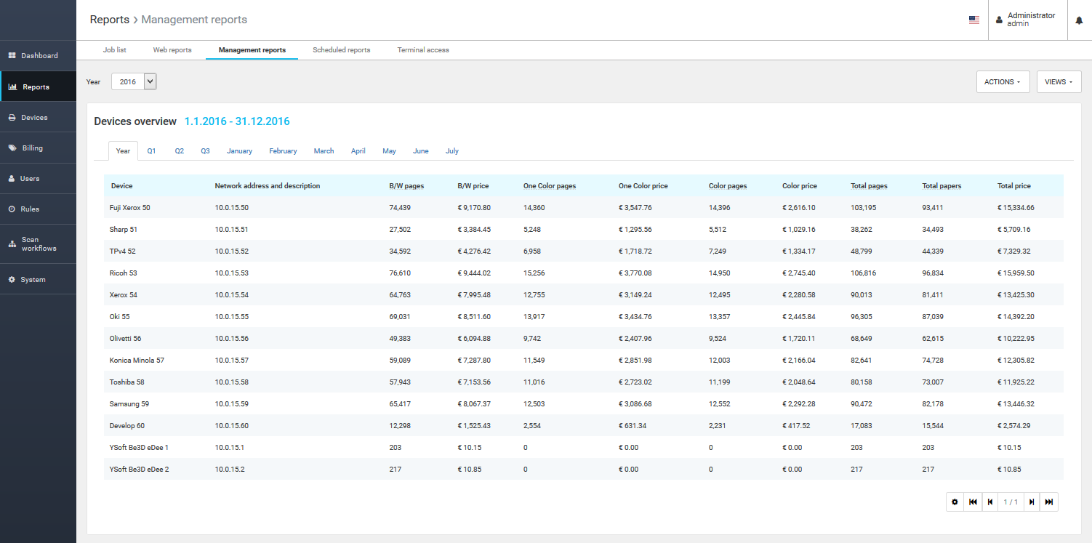Go to first page pagination icon
The image size is (1092, 543).
pos(973,502)
